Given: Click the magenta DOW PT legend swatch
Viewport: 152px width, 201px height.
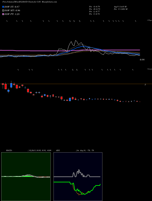Looking at the screenshot, I should 3,14.
